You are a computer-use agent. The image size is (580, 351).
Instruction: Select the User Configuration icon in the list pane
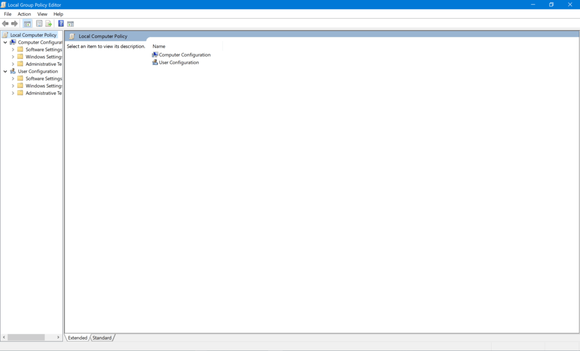click(155, 62)
